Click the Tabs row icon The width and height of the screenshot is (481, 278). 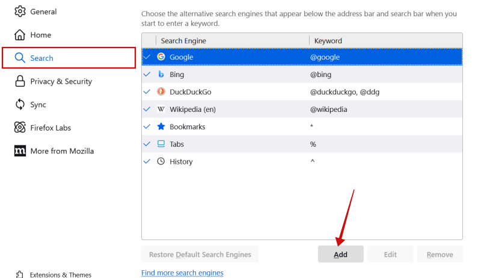pyautogui.click(x=161, y=144)
